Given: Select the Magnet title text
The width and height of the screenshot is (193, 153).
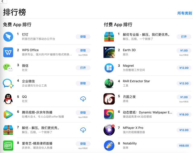Looking at the screenshot, I should pyautogui.click(x=128, y=66).
